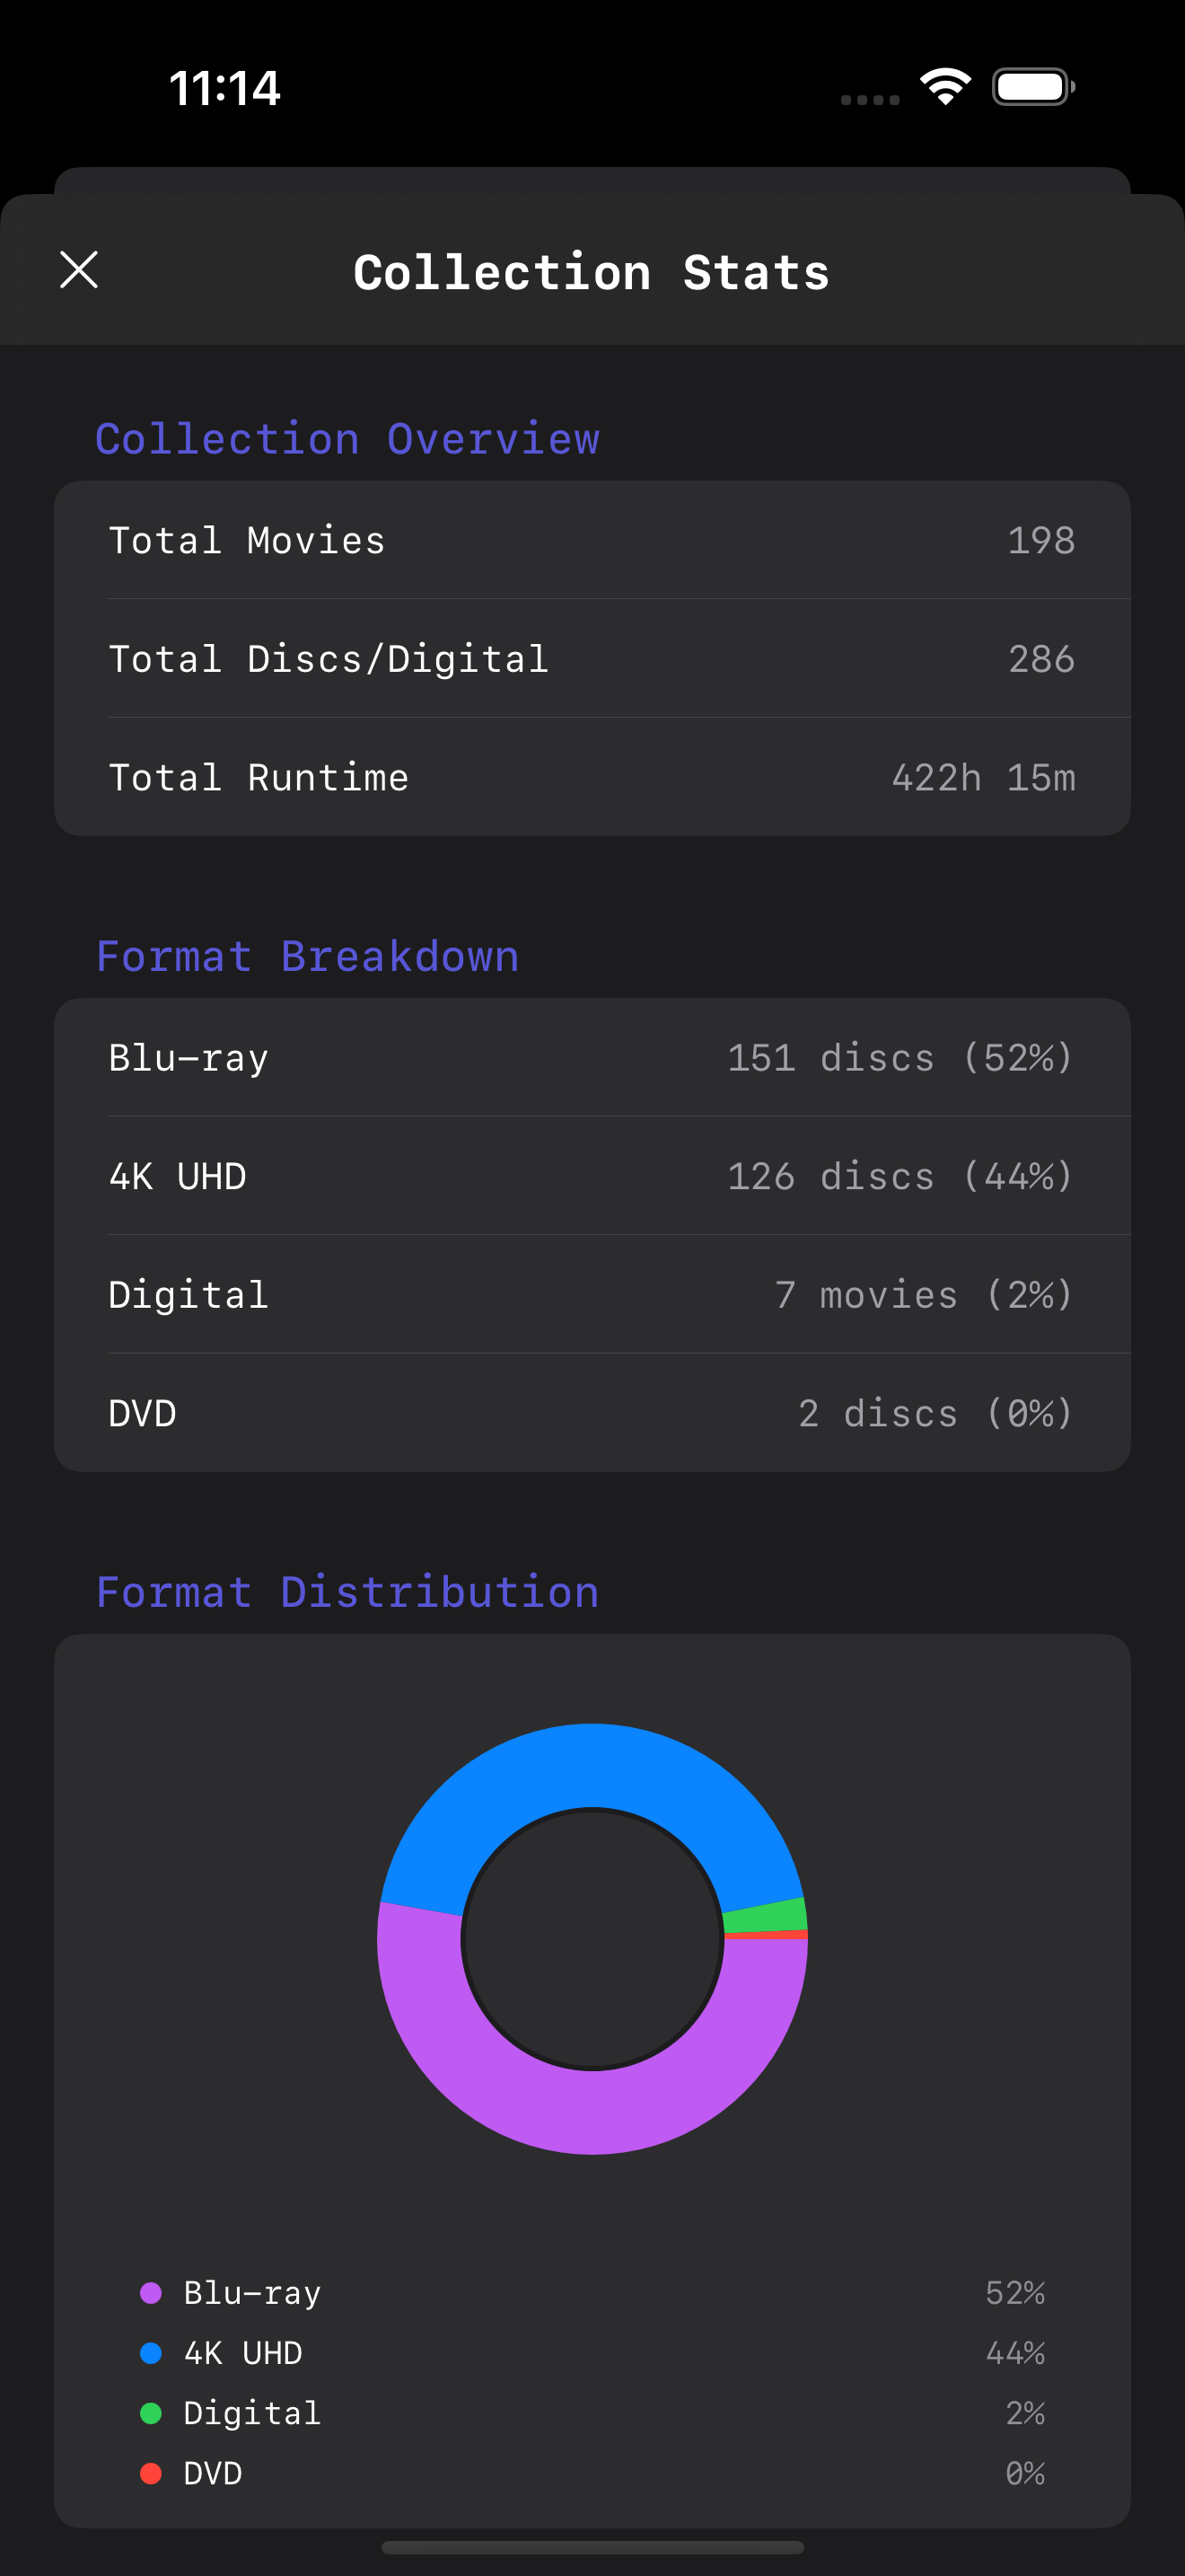Tap the red DVD legend dot

tap(151, 2473)
